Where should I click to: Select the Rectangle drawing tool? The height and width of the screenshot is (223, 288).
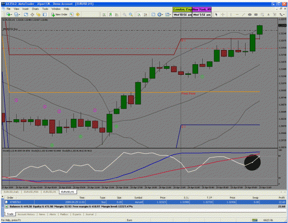pos(256,15)
